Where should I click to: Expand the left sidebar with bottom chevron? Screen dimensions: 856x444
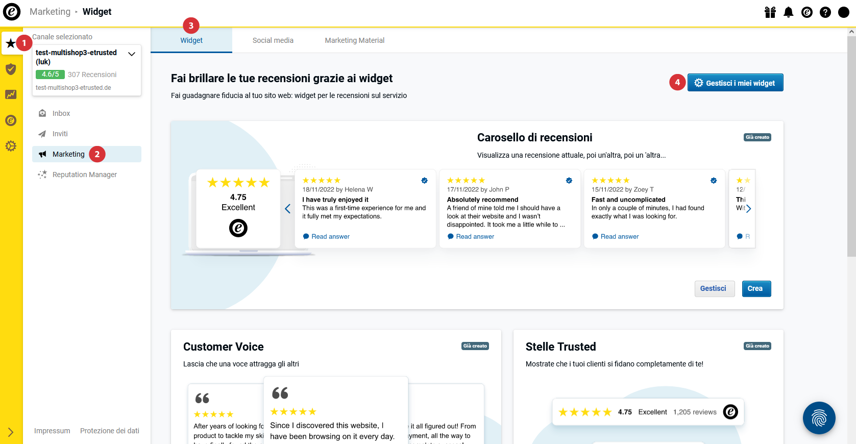click(11, 432)
